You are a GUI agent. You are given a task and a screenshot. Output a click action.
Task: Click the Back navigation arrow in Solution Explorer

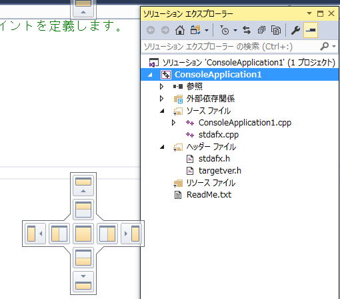coord(151,30)
